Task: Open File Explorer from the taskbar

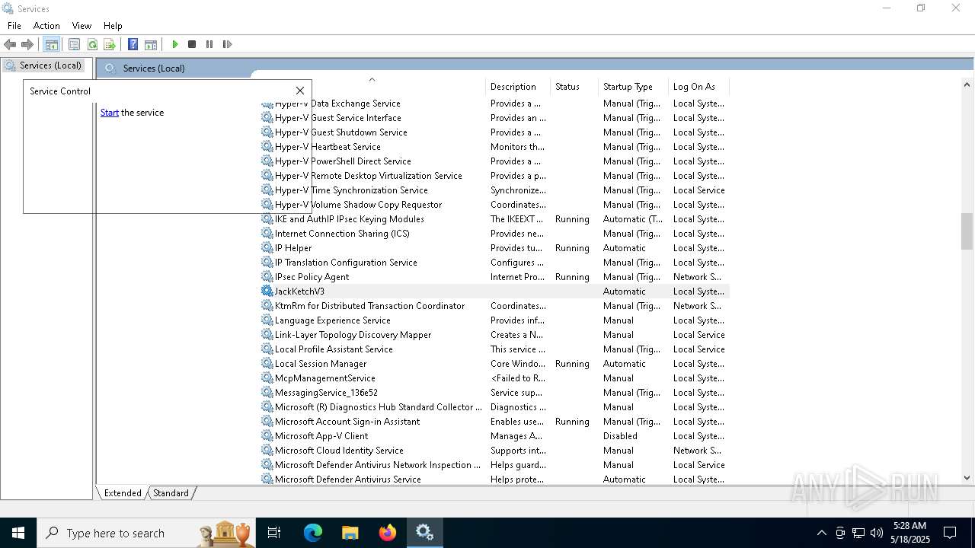Action: coord(350,533)
